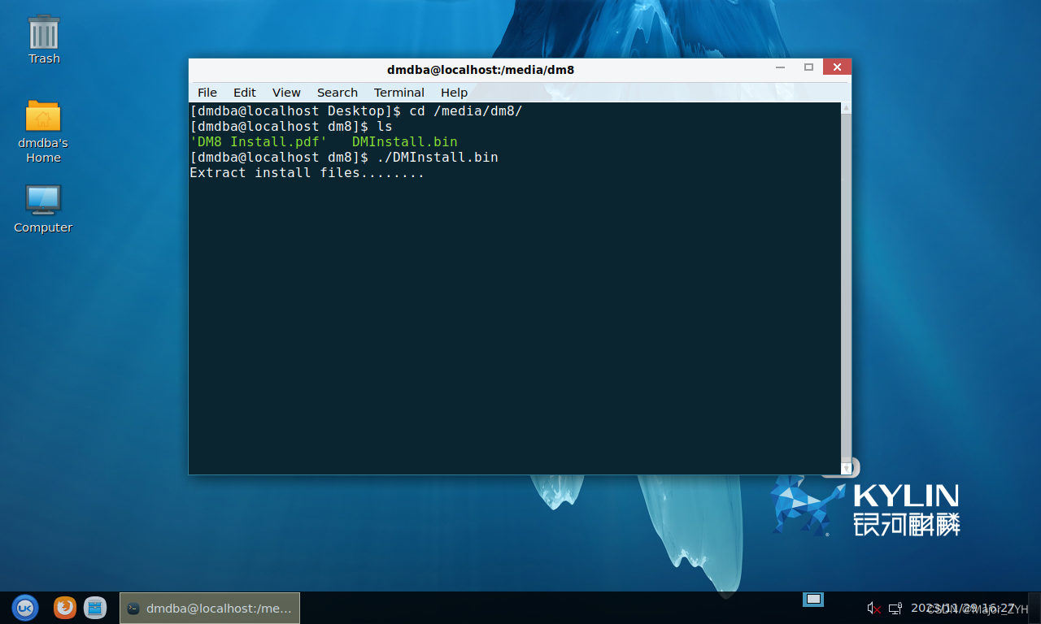
Task: Click the terminal scrollbar up arrow
Action: tap(846, 108)
